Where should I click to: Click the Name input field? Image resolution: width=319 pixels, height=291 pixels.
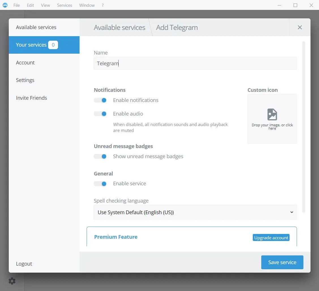[x=195, y=63]
